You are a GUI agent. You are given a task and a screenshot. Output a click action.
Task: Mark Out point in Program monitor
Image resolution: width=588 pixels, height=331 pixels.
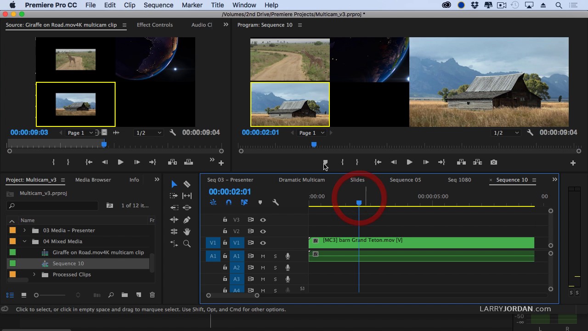click(x=357, y=162)
